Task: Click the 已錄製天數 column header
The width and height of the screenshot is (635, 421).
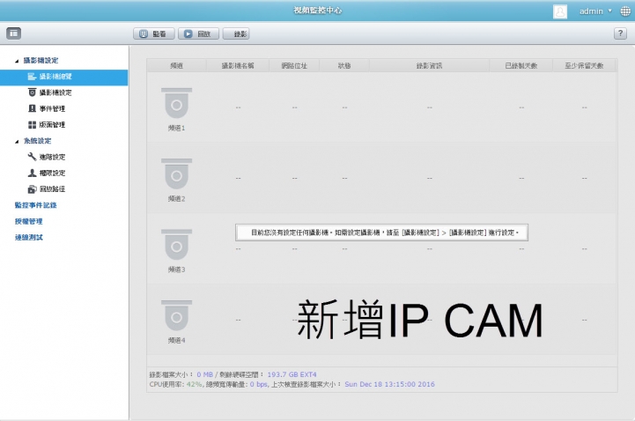Action: coord(521,65)
